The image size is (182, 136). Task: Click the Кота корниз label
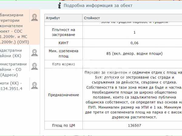pyautogui.click(x=63, y=64)
